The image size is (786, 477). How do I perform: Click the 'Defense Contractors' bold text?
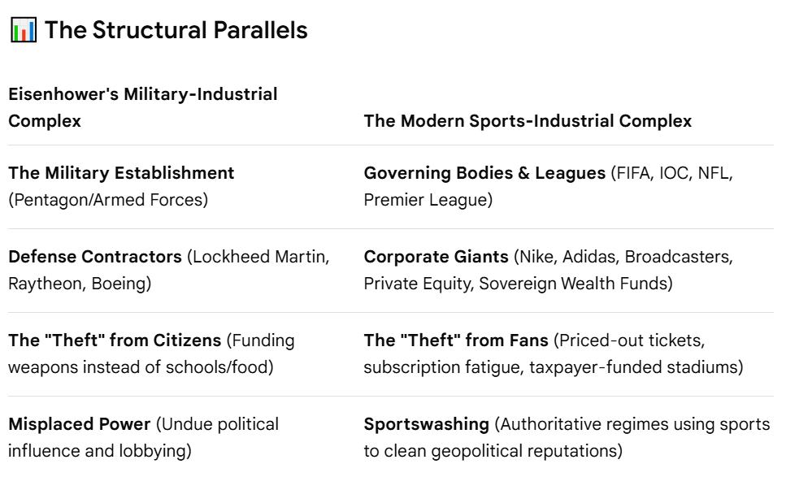(95, 257)
